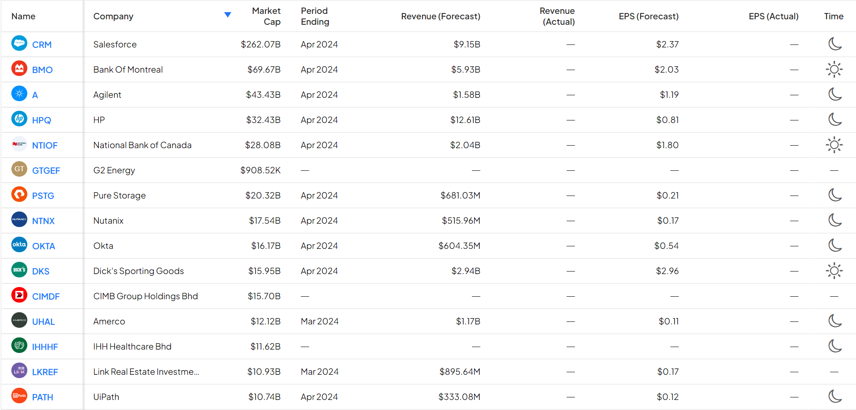Image resolution: width=856 pixels, height=410 pixels.
Task: Click the moon icon in Pure Storage row
Action: (x=835, y=195)
